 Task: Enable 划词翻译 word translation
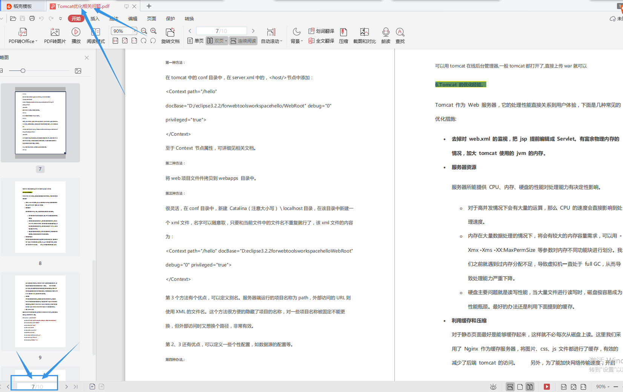tap(321, 31)
